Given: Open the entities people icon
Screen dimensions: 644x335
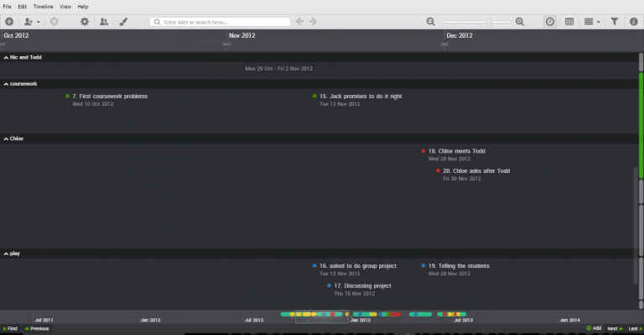Looking at the screenshot, I should pos(104,22).
